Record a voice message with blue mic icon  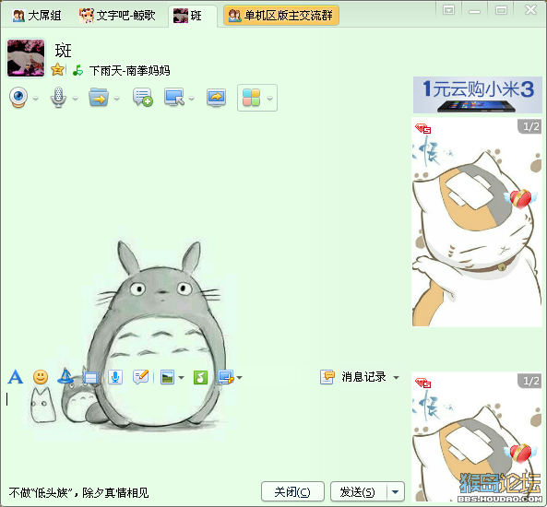(115, 377)
